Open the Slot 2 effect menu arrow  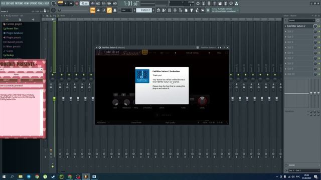coord(286,31)
